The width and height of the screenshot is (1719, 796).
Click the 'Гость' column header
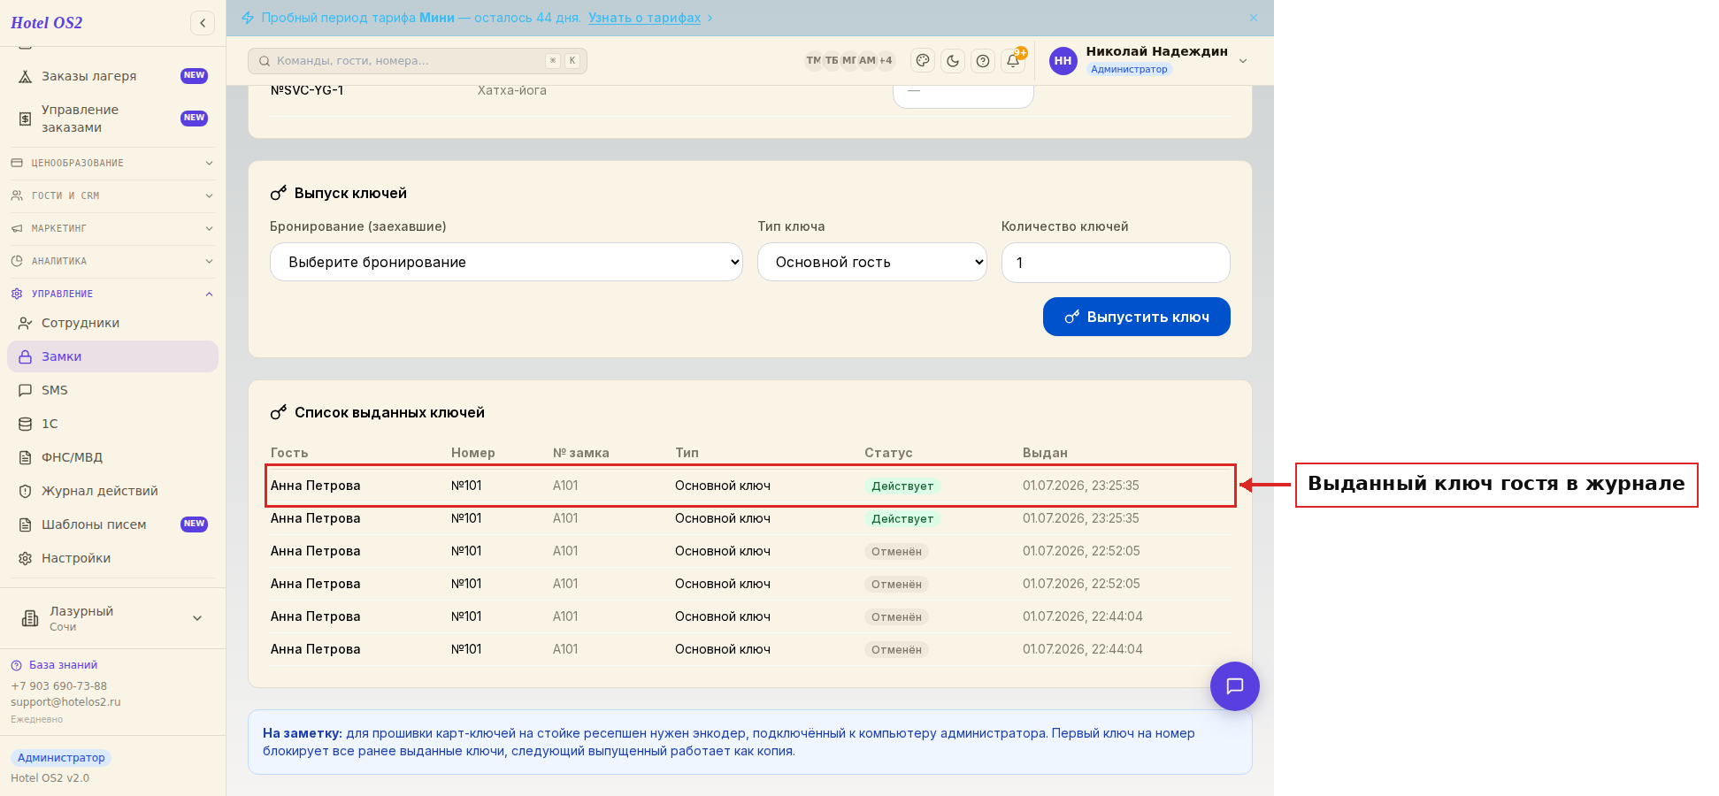click(289, 453)
